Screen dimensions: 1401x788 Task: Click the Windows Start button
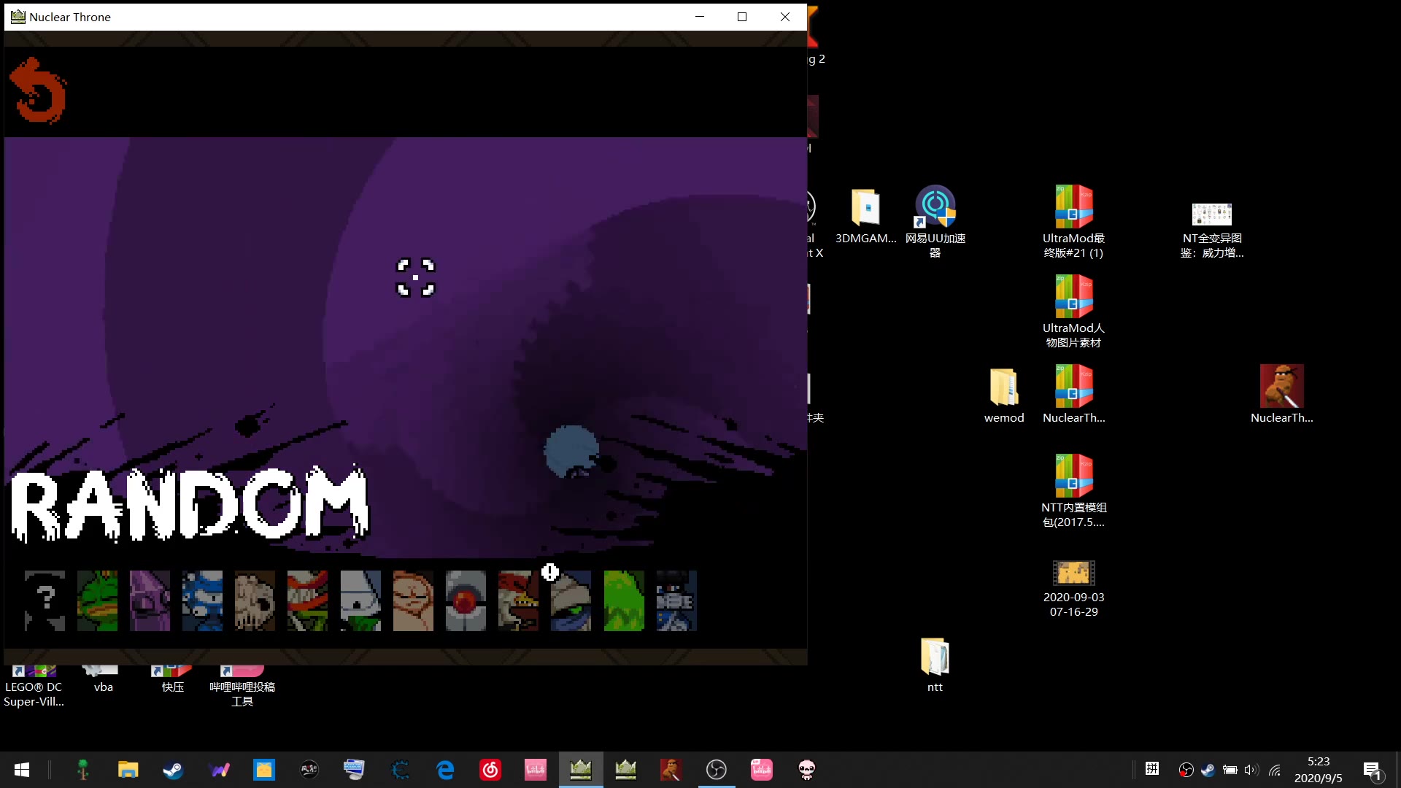22,770
